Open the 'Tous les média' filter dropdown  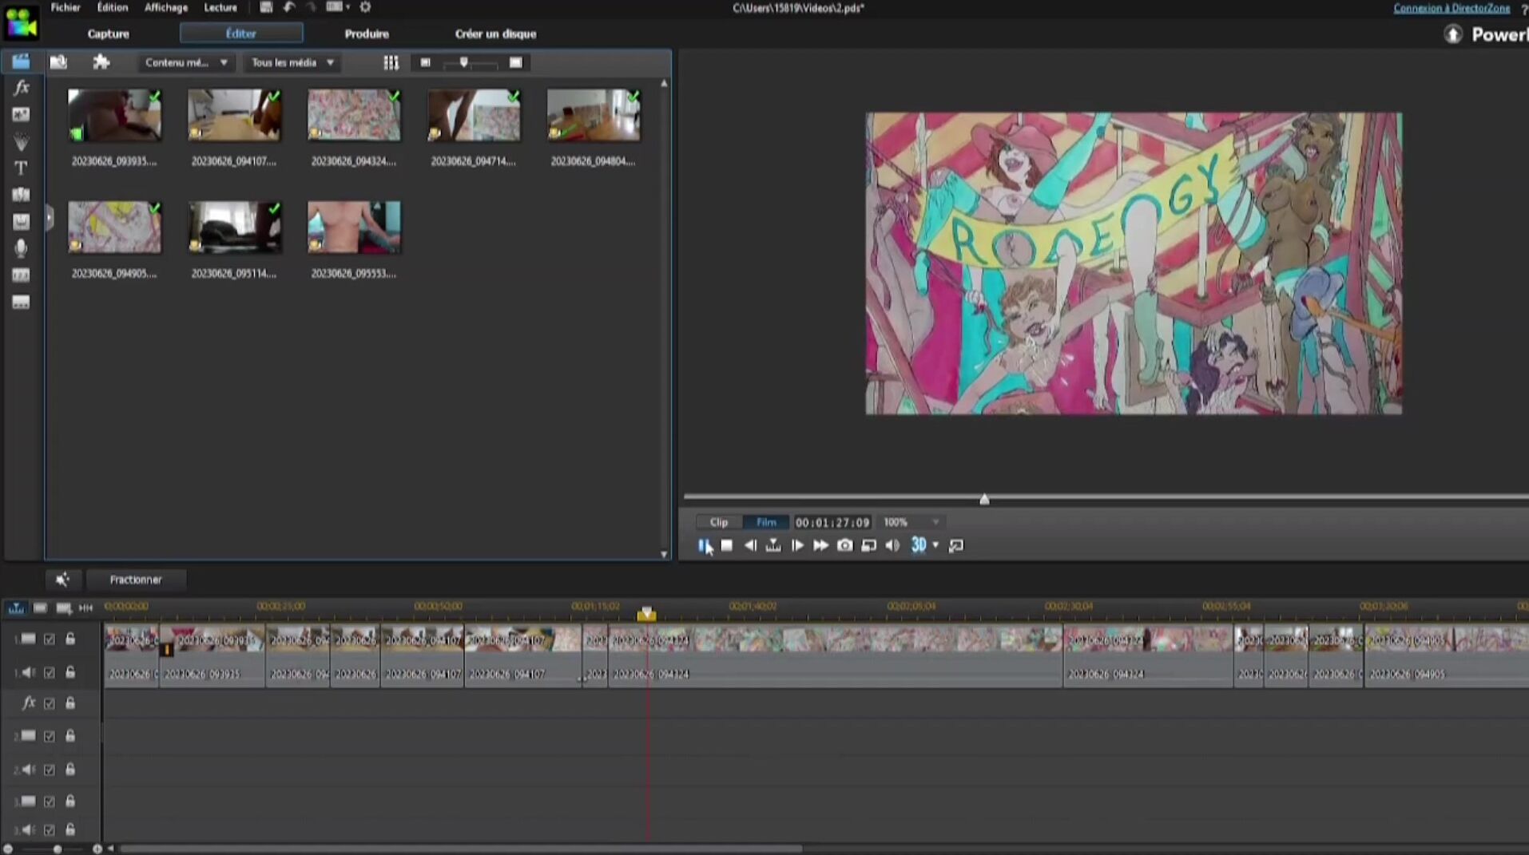[x=292, y=62]
